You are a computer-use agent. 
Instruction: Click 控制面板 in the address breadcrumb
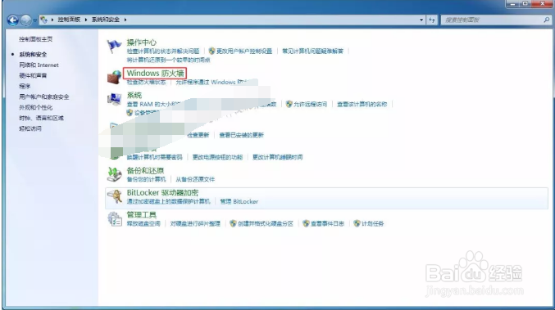click(x=69, y=20)
